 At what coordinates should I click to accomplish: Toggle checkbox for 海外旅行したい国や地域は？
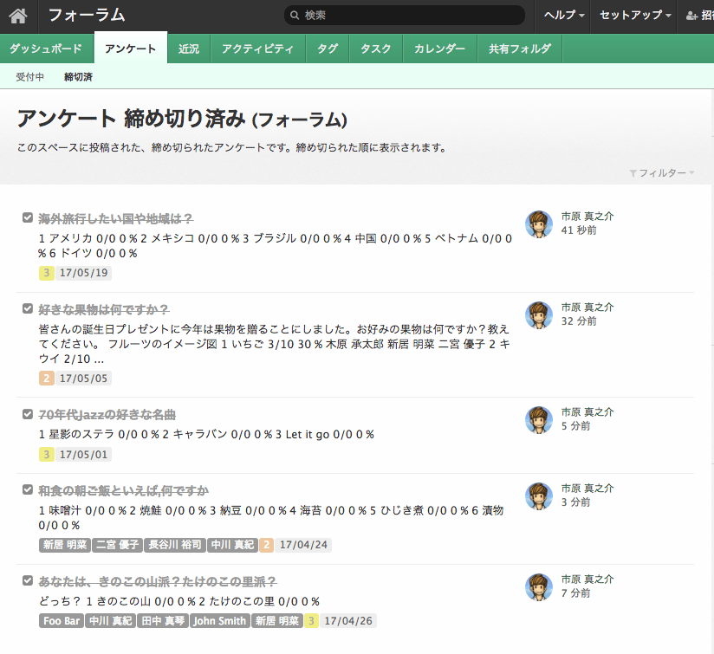tap(28, 217)
